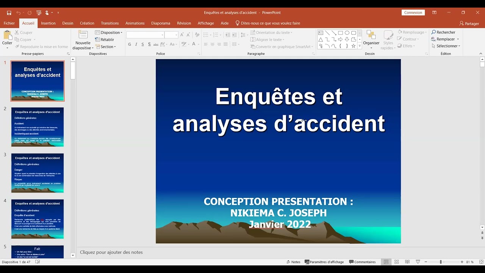Select the oval shape in the gallery
The height and width of the screenshot is (273, 485).
[347, 33]
